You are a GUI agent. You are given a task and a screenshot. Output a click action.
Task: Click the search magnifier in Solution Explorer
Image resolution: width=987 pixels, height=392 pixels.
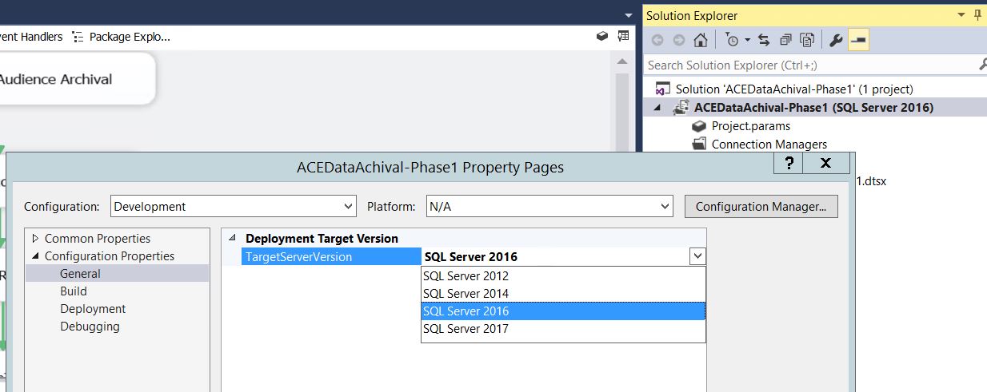pos(981,65)
